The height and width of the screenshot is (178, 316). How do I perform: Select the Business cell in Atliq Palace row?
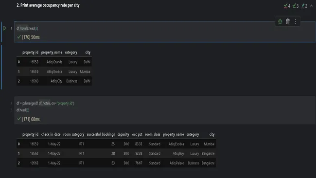tap(193, 163)
